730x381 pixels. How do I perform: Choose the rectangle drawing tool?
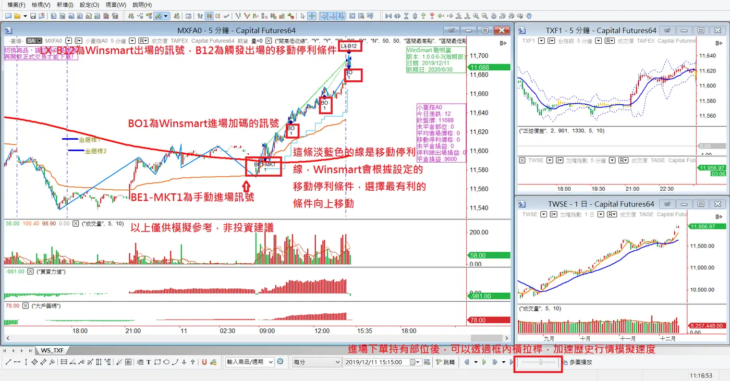(157, 362)
